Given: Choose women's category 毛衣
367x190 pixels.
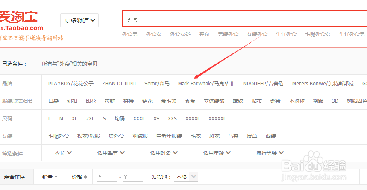Looking at the screenshot, I should click(196, 136).
